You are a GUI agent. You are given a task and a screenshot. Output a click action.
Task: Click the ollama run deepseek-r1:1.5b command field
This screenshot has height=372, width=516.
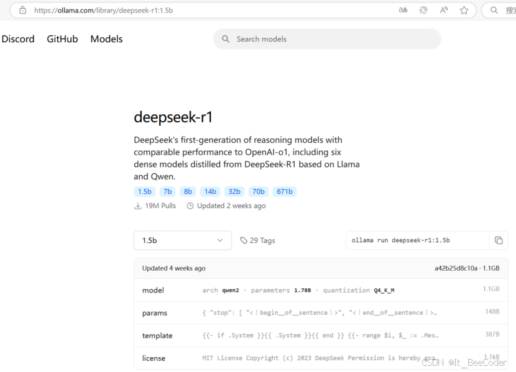(417, 240)
